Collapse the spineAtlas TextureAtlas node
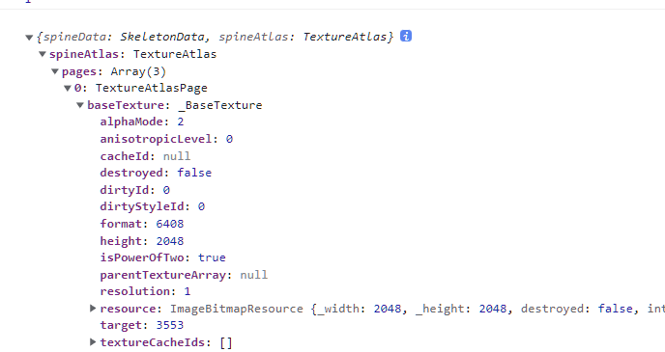 [42, 54]
